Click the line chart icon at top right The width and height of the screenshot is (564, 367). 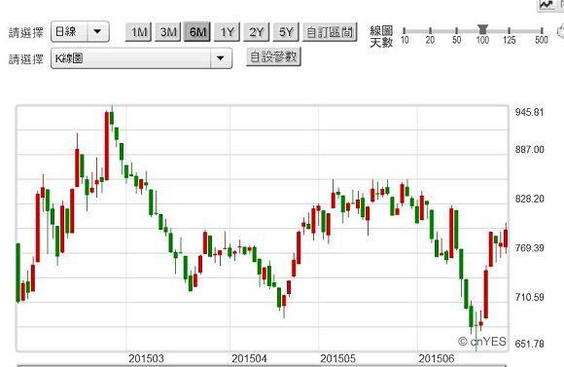546,5
